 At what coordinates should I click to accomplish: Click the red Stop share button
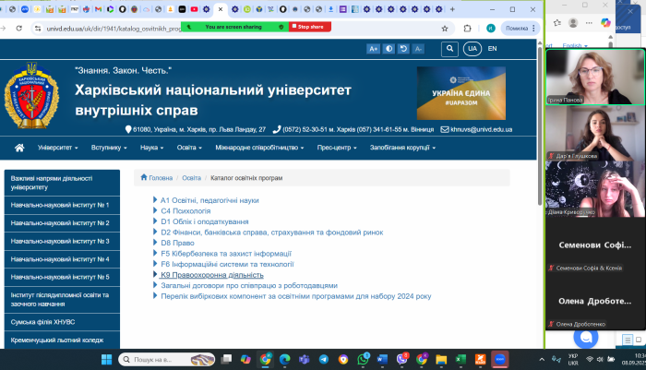pos(310,27)
